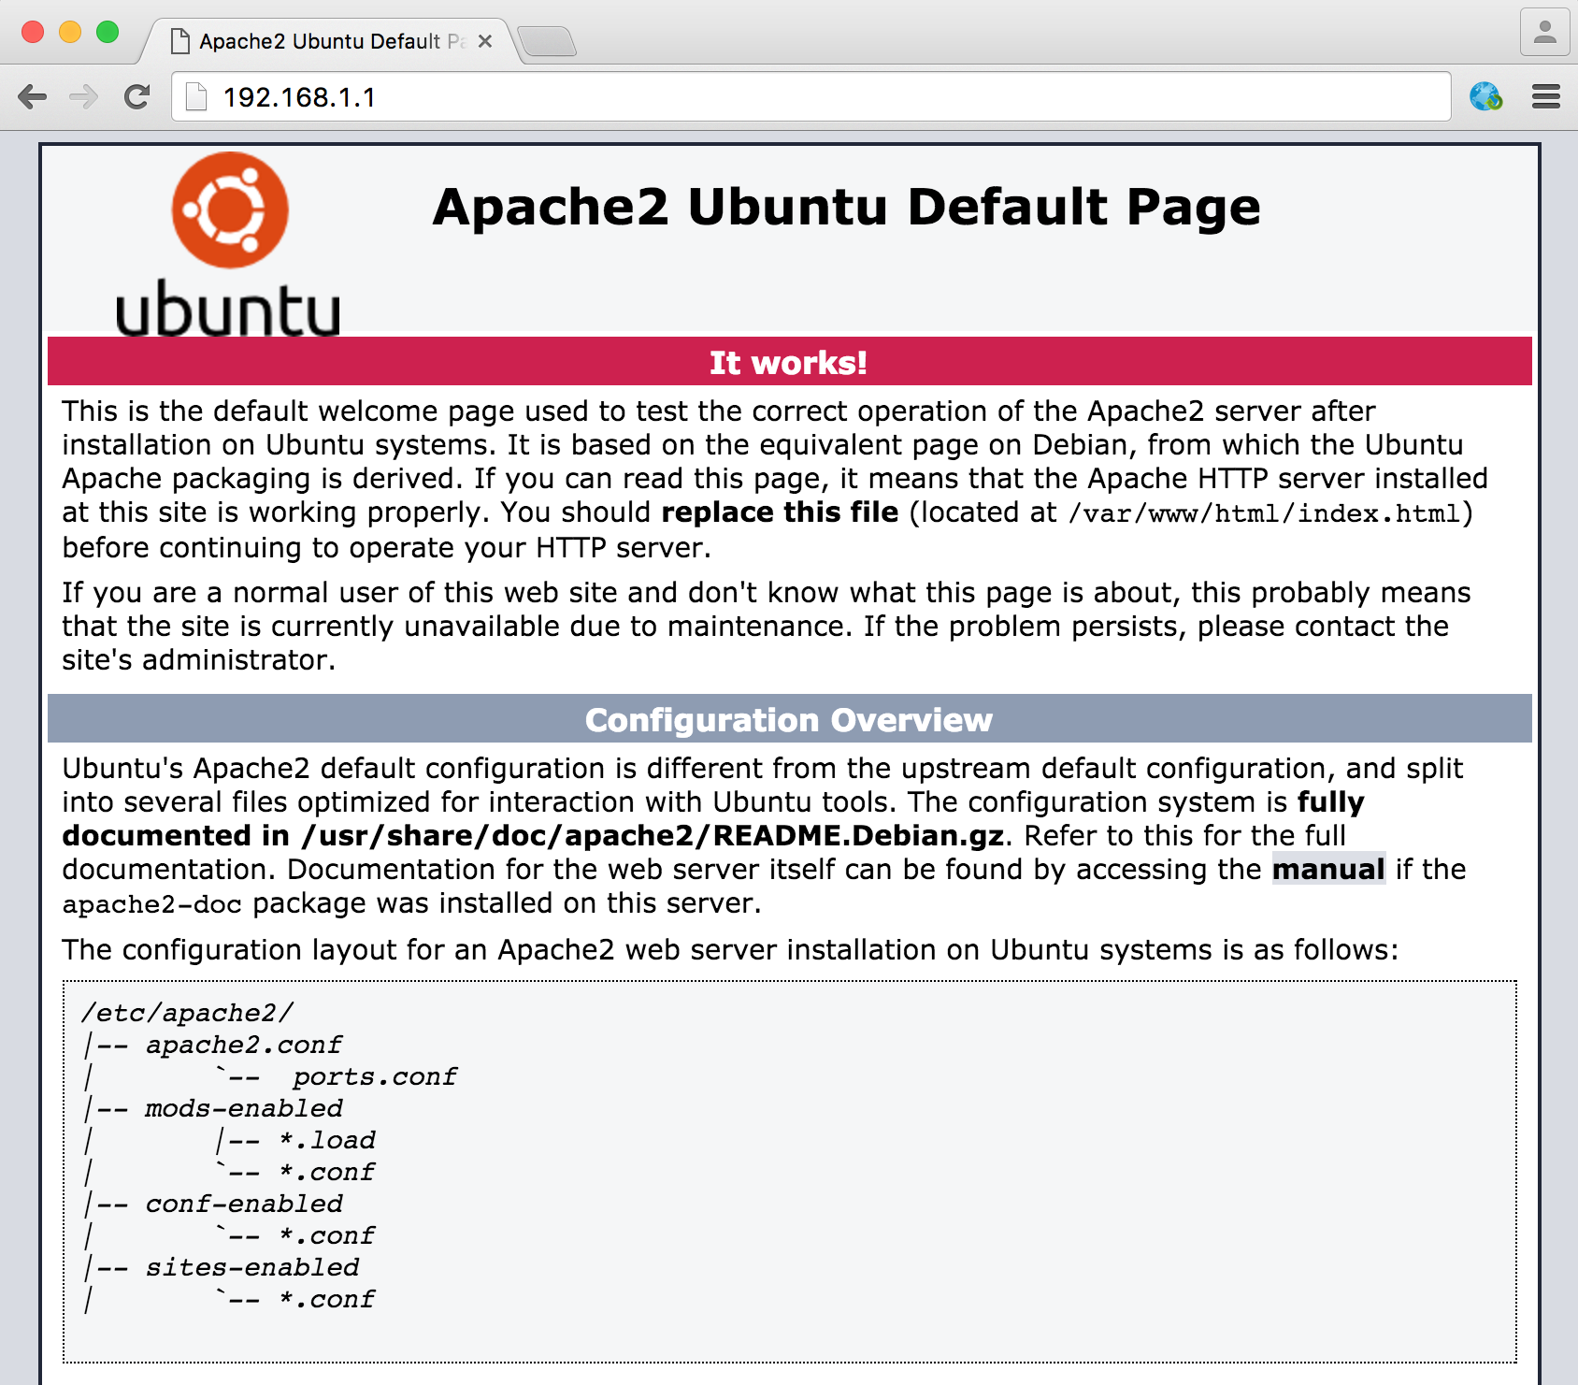Open the user profile icon
The width and height of the screenshot is (1578, 1385).
pyautogui.click(x=1544, y=31)
